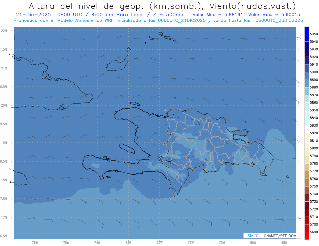The width and height of the screenshot is (319, 246).
Task: Click the '69W' longitude label
Action: click(x=253, y=242)
